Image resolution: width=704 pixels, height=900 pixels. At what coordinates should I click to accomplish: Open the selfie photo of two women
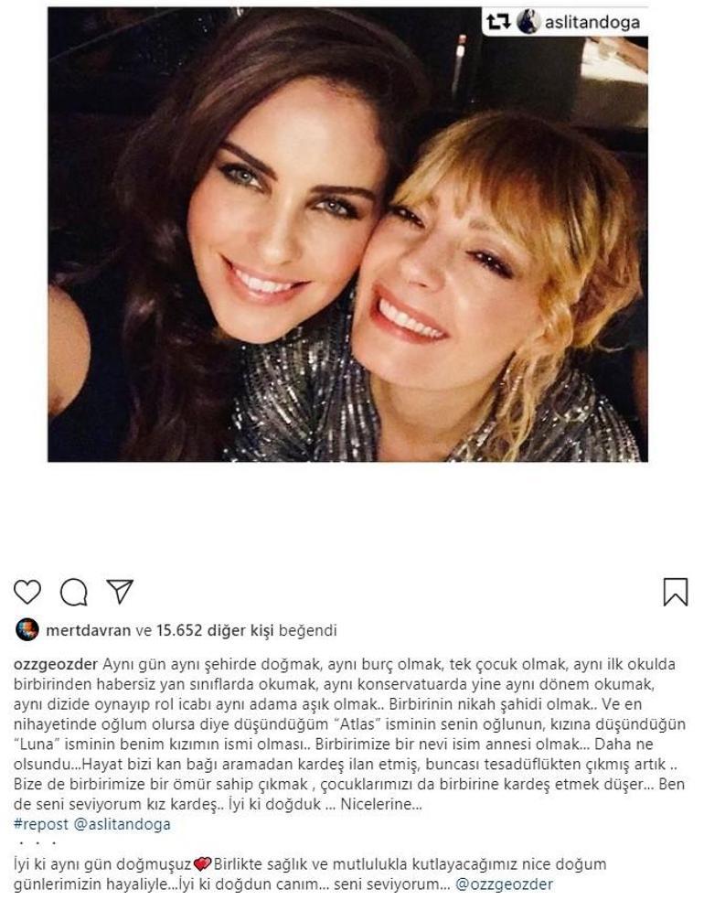point(347,234)
